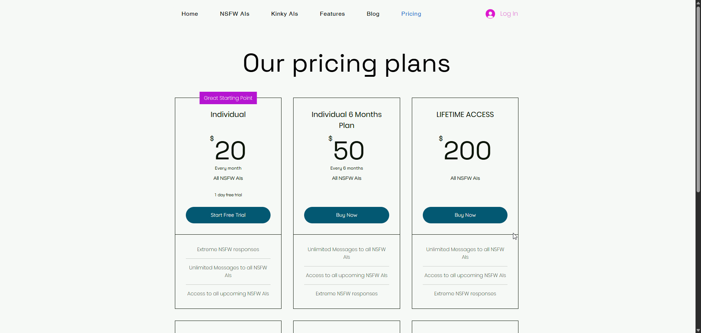
Task: Purchase the LIFETIME ACCESS plan
Action: 465,215
